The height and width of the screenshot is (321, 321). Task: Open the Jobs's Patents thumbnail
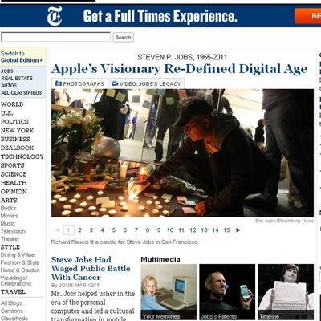tap(227, 292)
